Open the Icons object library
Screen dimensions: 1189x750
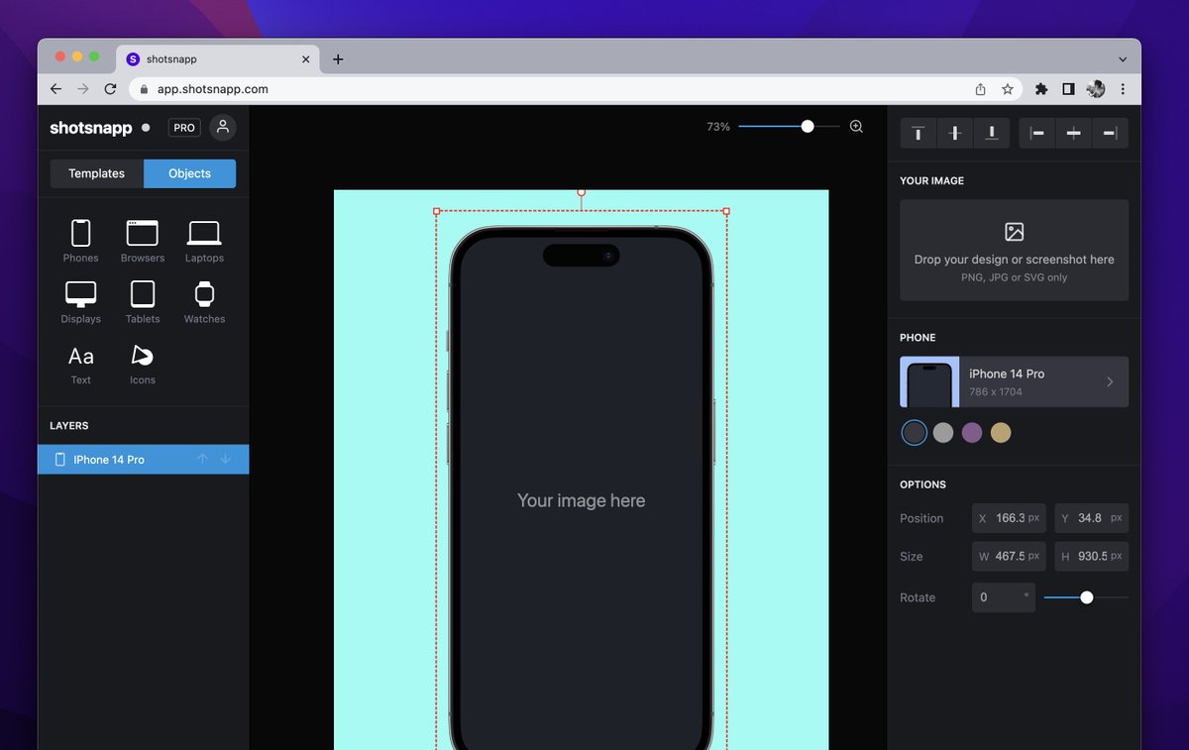pos(143,364)
